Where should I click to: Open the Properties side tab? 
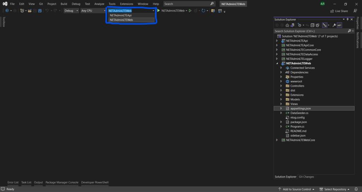click(x=358, y=23)
